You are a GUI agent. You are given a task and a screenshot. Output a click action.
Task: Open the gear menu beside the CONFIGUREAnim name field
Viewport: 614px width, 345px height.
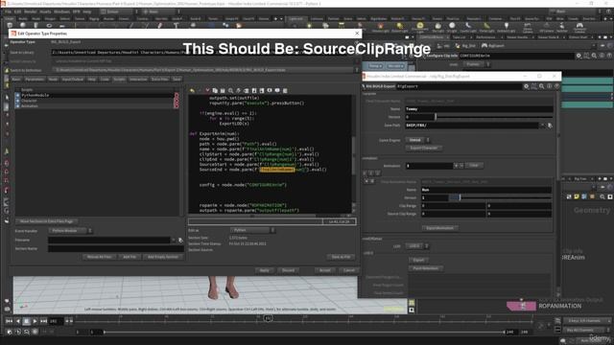[x=579, y=56]
